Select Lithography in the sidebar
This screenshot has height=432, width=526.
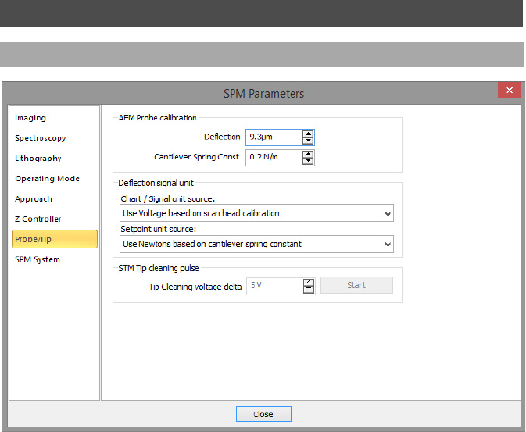point(38,159)
